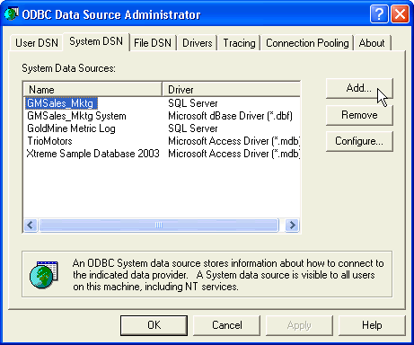Select the GMSales_Mktg data source

(x=61, y=103)
